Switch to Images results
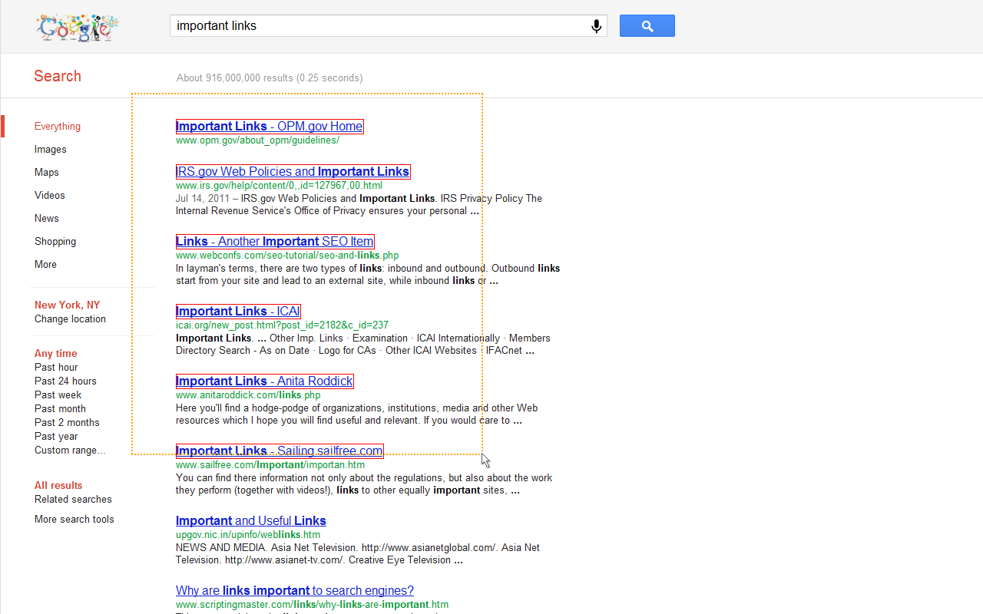Image resolution: width=983 pixels, height=614 pixels. (x=50, y=149)
